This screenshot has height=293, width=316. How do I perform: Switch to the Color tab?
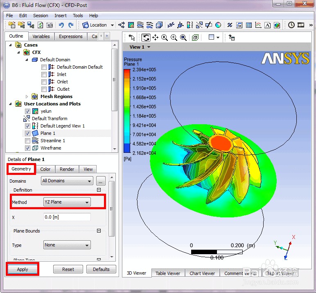[x=45, y=169]
